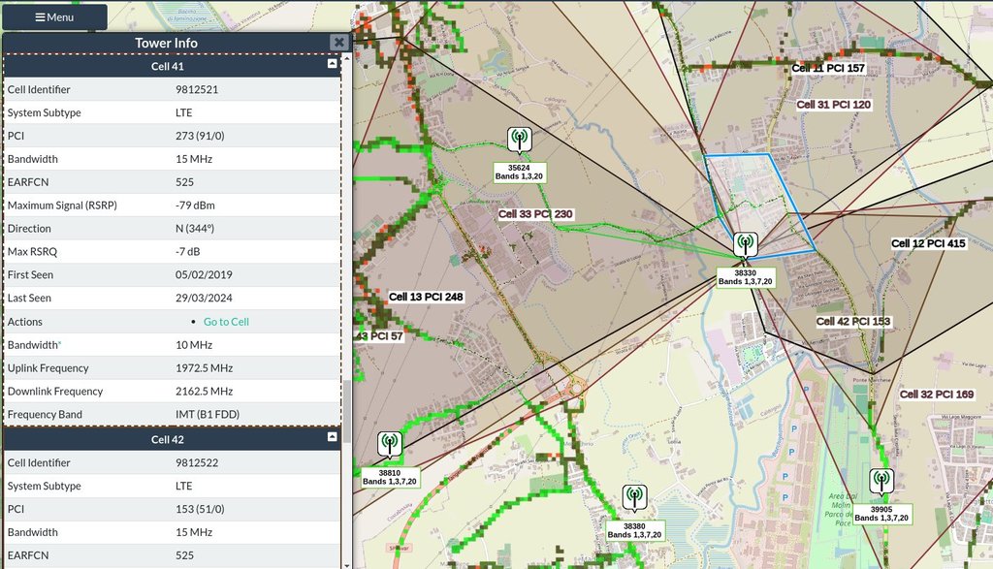993x569 pixels.
Task: Close the Tower Info panel
Action: (338, 43)
